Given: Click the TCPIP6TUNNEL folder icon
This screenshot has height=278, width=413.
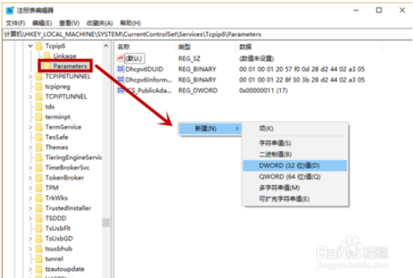Looking at the screenshot, I should point(39,76).
